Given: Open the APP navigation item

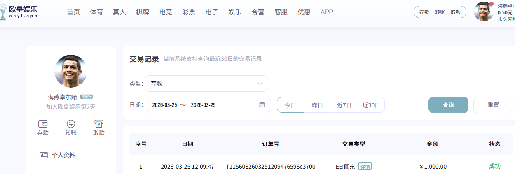Looking at the screenshot, I should 327,12.
